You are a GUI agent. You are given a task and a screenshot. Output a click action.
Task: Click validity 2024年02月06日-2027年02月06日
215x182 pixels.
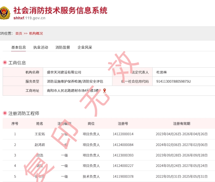coord(182,145)
